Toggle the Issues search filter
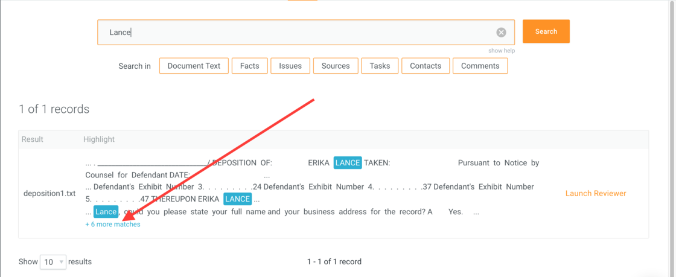 [x=290, y=66]
